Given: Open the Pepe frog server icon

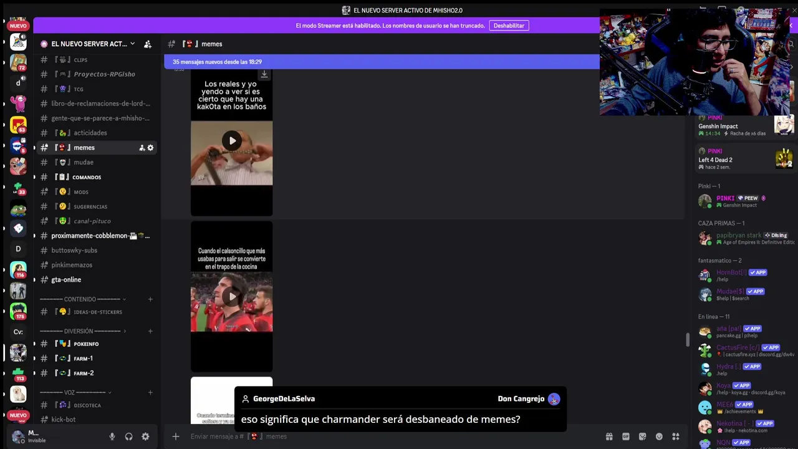Looking at the screenshot, I should (x=18, y=208).
